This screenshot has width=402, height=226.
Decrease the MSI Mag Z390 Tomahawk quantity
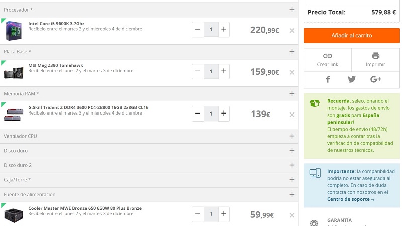(x=198, y=72)
